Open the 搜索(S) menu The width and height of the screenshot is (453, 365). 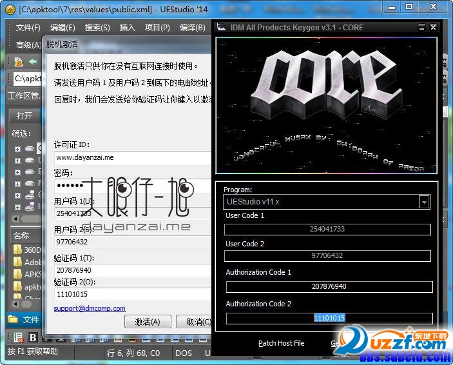tap(97, 28)
